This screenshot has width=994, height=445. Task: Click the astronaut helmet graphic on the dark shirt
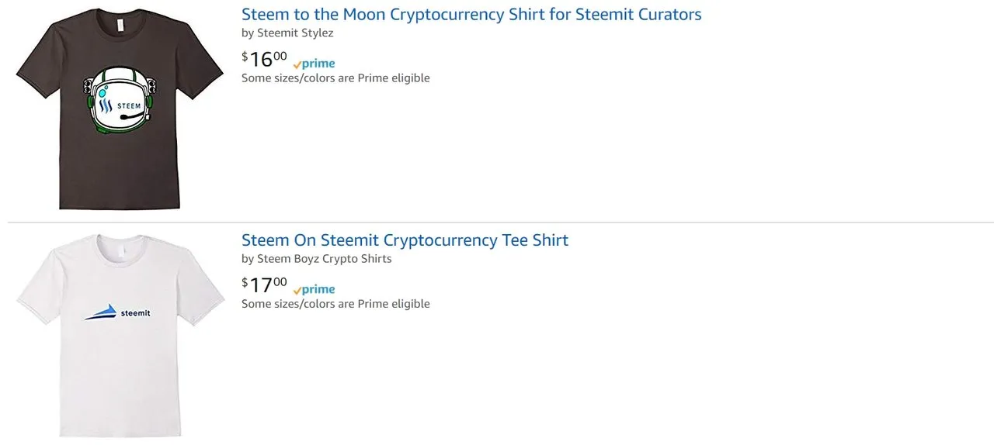point(120,101)
